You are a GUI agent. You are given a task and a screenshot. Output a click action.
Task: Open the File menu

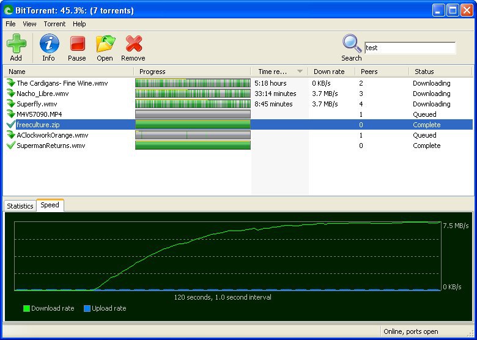tap(10, 24)
